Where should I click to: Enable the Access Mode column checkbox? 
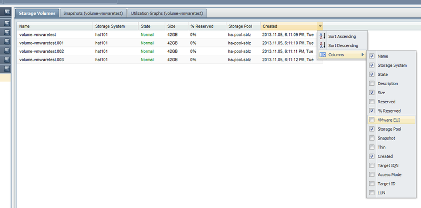coord(372,174)
